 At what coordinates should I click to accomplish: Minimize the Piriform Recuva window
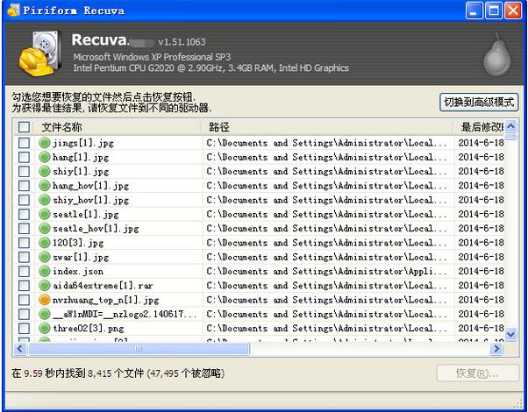pos(474,11)
